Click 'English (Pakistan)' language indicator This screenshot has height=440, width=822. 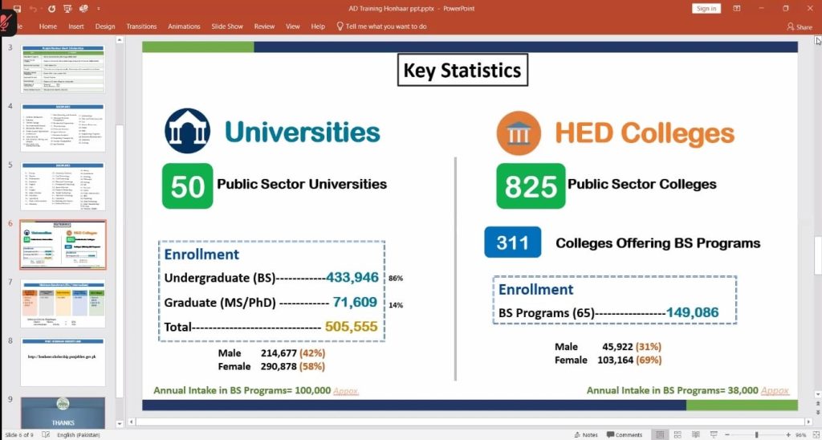click(78, 434)
